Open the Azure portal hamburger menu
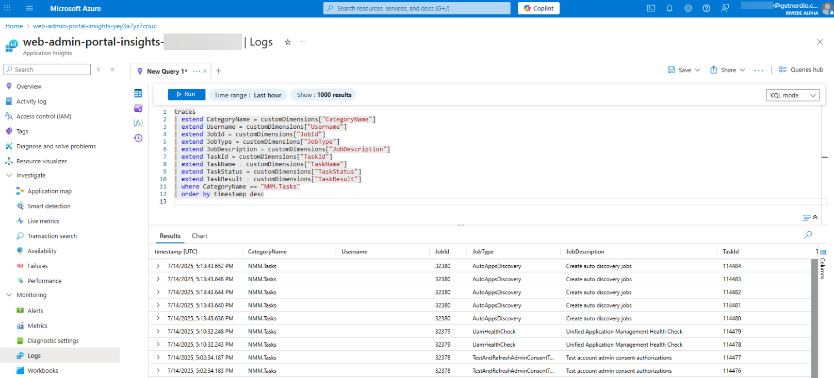The image size is (834, 378). click(29, 8)
